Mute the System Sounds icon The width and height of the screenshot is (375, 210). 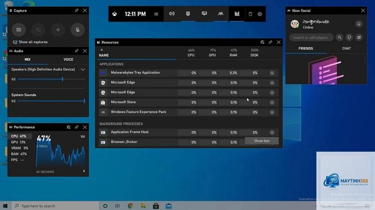[14, 101]
